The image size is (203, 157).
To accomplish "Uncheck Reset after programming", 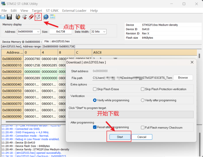I will [95, 127].
